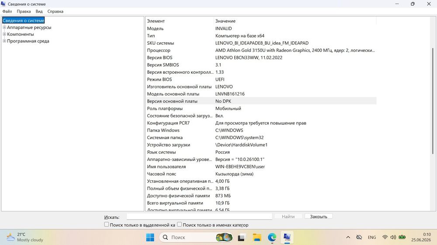The width and height of the screenshot is (437, 245).
Task: Select Программная среда tree item label
Action: click(x=28, y=41)
